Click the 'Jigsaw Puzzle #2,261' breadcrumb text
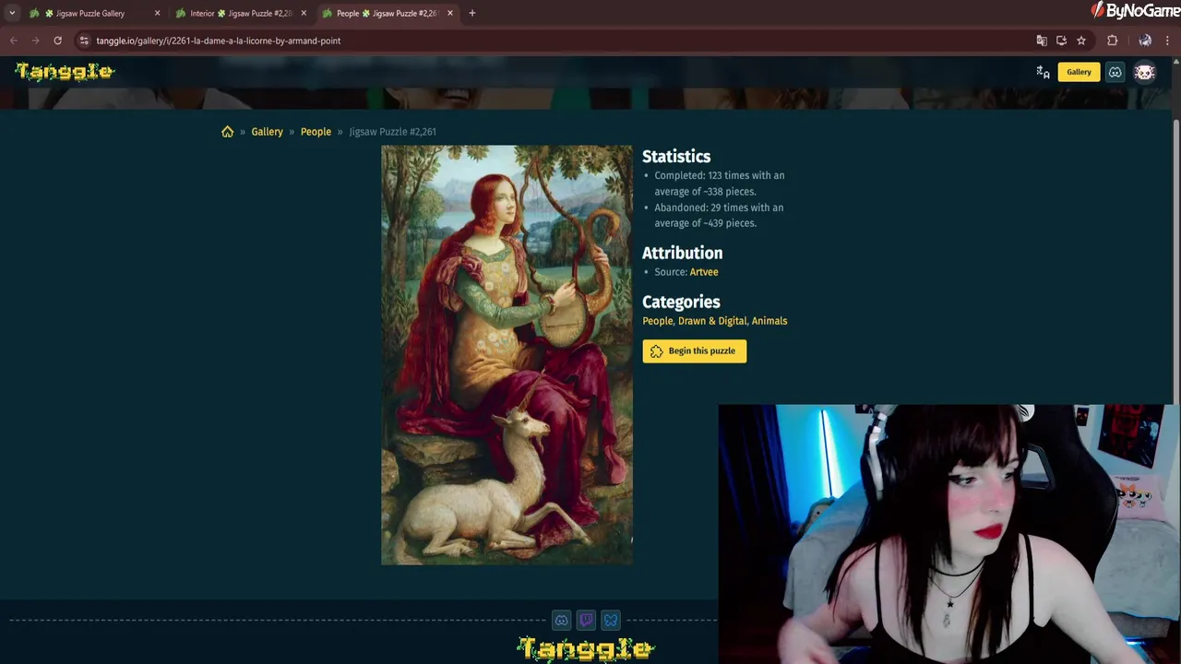Viewport: 1181px width, 664px height. pos(392,132)
